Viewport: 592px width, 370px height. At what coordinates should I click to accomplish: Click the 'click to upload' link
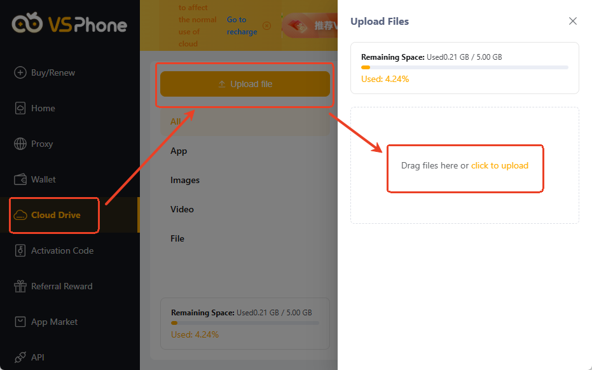(x=499, y=165)
